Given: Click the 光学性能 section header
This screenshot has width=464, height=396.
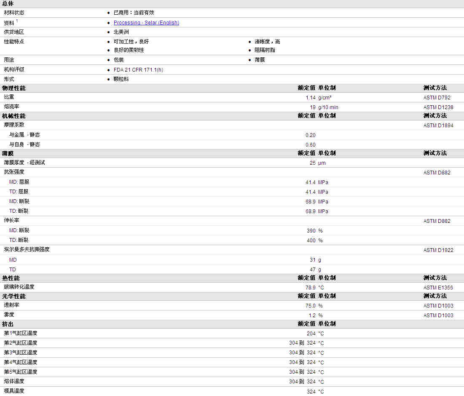Looking at the screenshot, I should tap(13, 296).
